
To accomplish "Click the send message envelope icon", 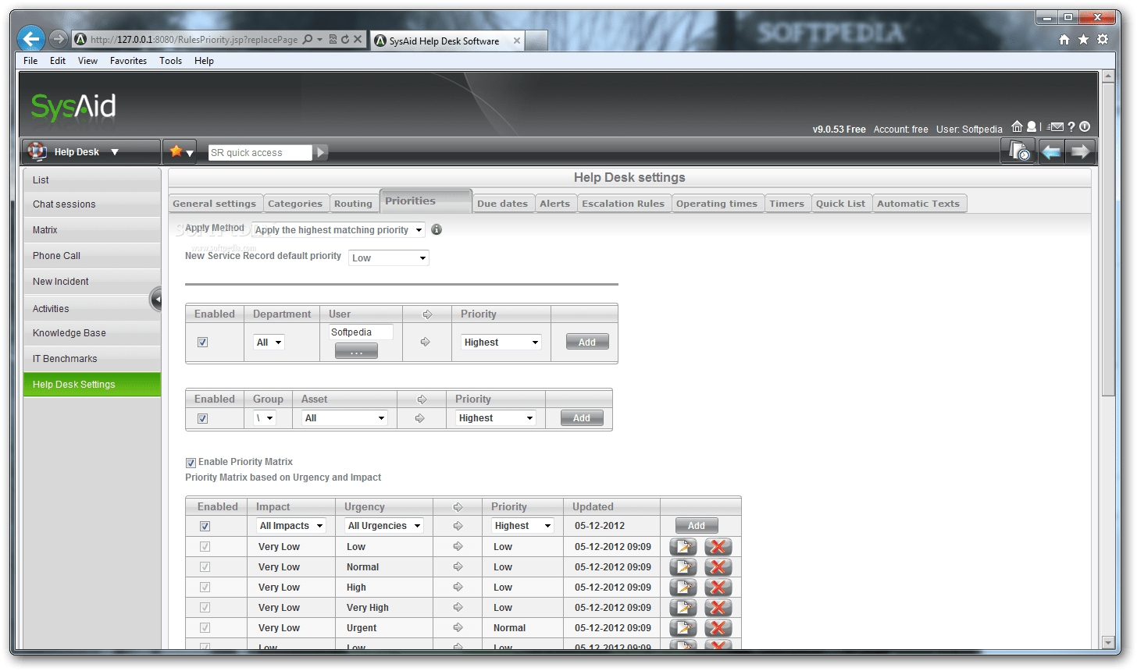I will click(1057, 126).
